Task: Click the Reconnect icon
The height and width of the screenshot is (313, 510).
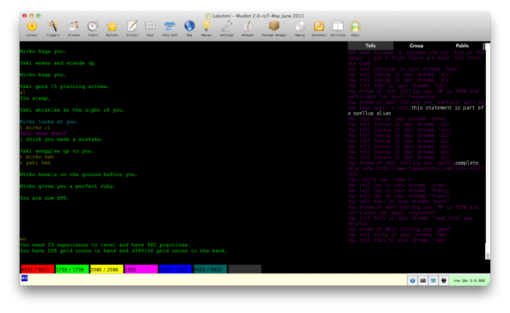Action: coord(319,27)
